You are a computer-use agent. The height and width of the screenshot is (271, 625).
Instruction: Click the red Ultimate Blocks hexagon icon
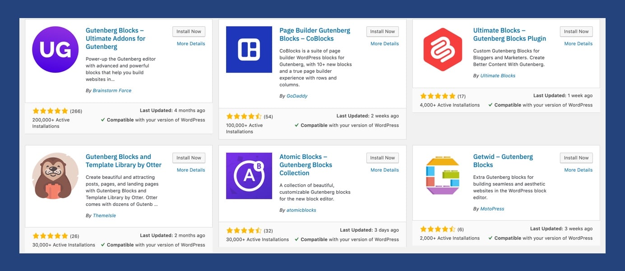pos(443,49)
